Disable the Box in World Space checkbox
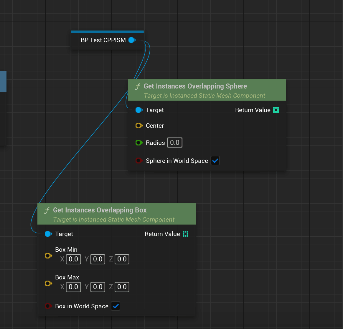 [x=116, y=306]
